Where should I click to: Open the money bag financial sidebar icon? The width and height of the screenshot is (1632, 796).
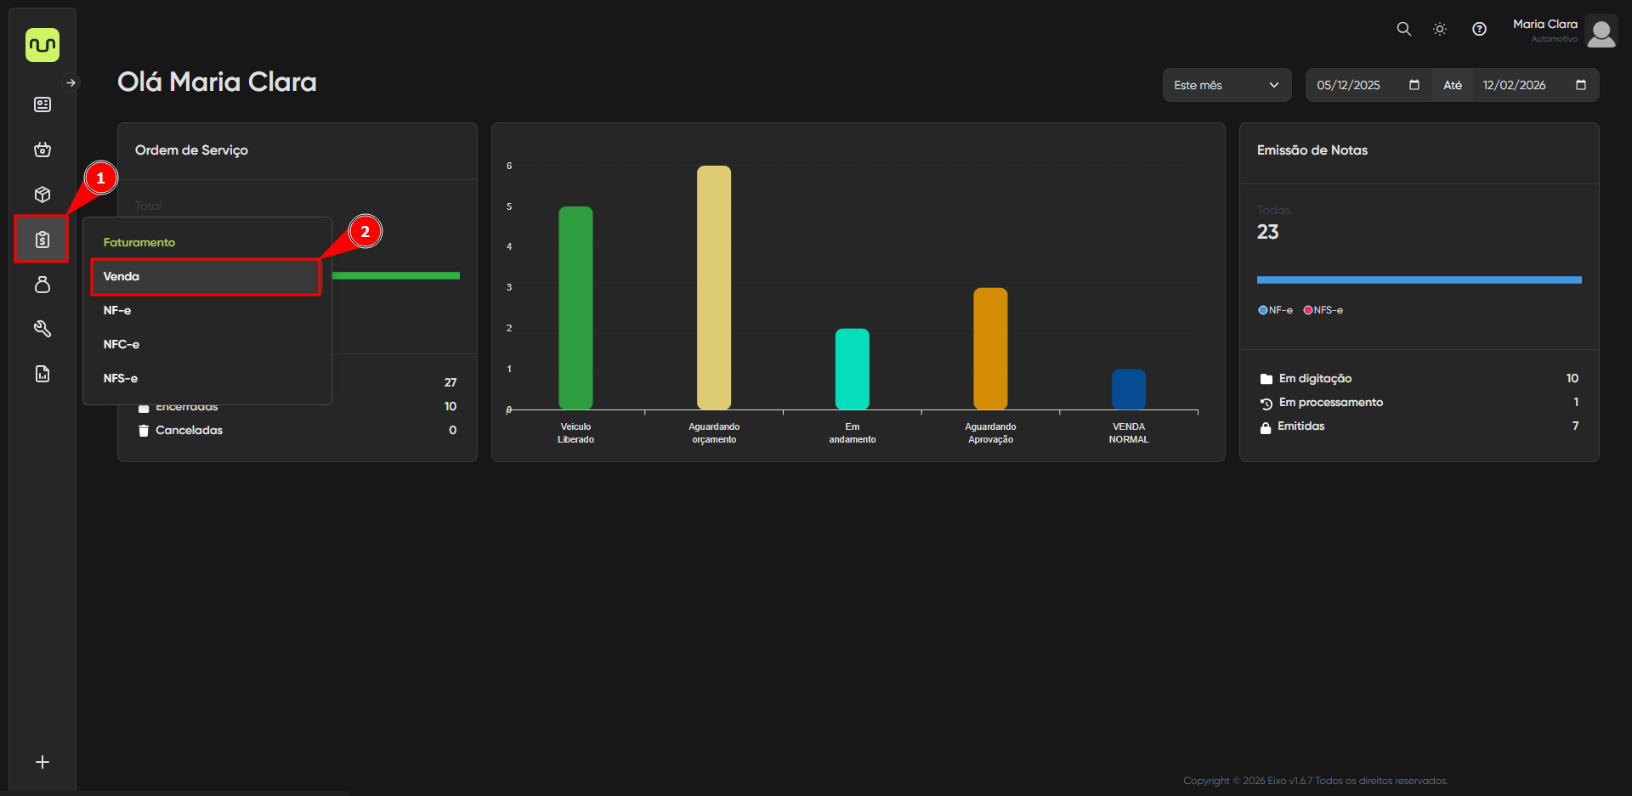click(x=42, y=285)
